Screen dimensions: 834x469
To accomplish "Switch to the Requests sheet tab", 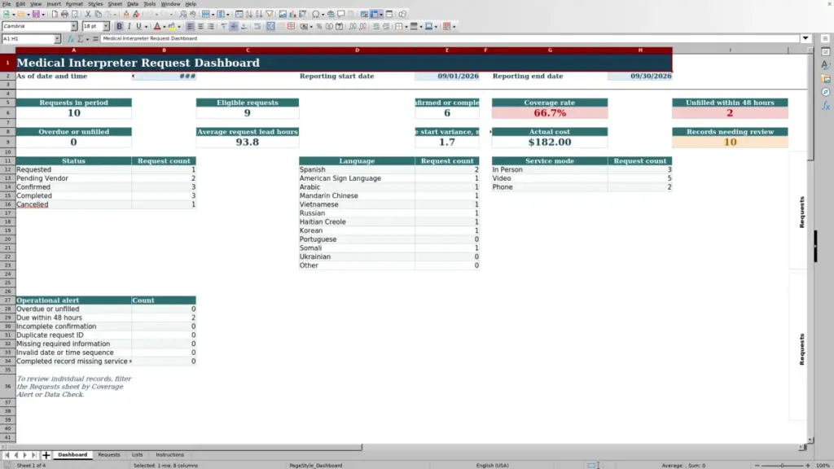I will [109, 455].
